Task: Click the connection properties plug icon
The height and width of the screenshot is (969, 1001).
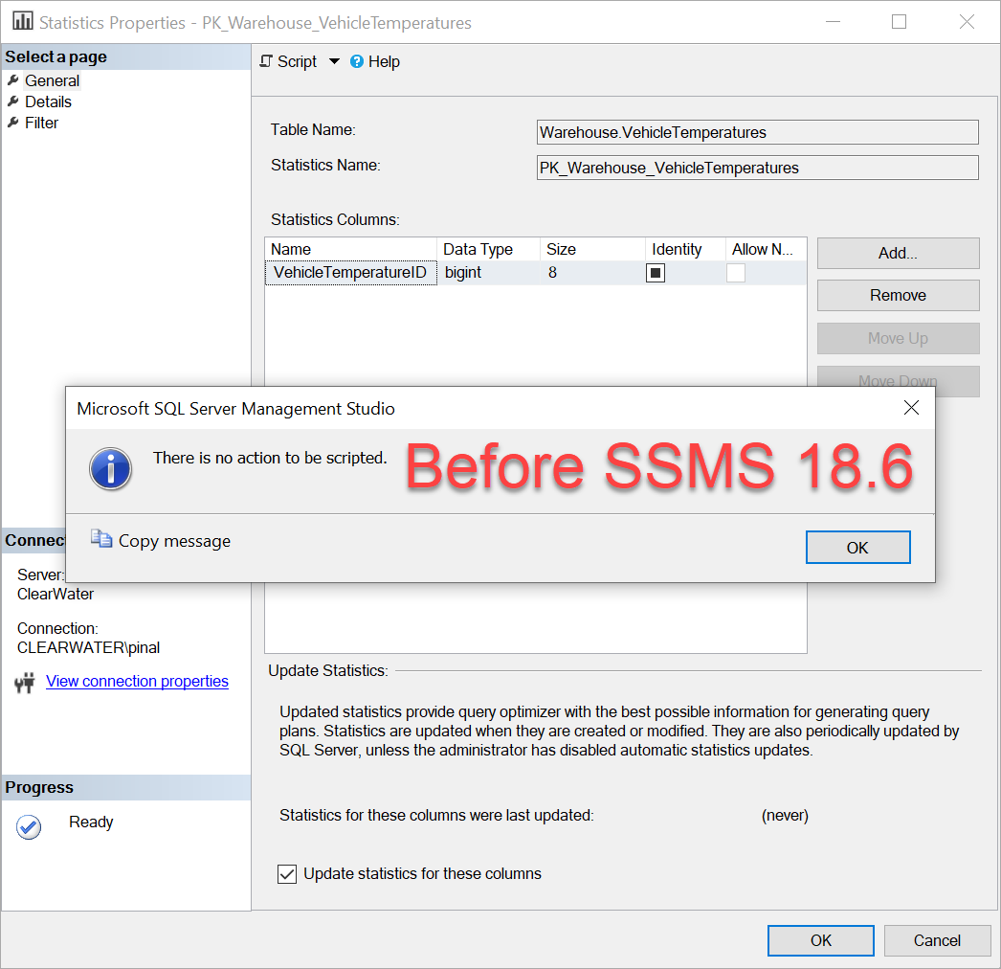Action: [24, 683]
